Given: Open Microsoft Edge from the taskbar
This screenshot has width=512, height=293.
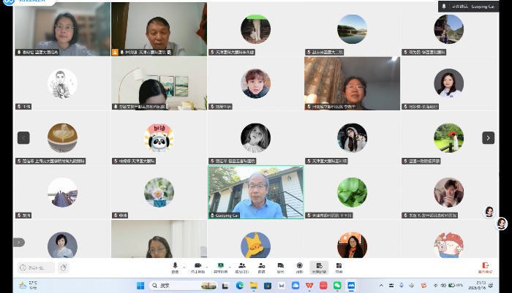Looking at the screenshot, I should 240,286.
